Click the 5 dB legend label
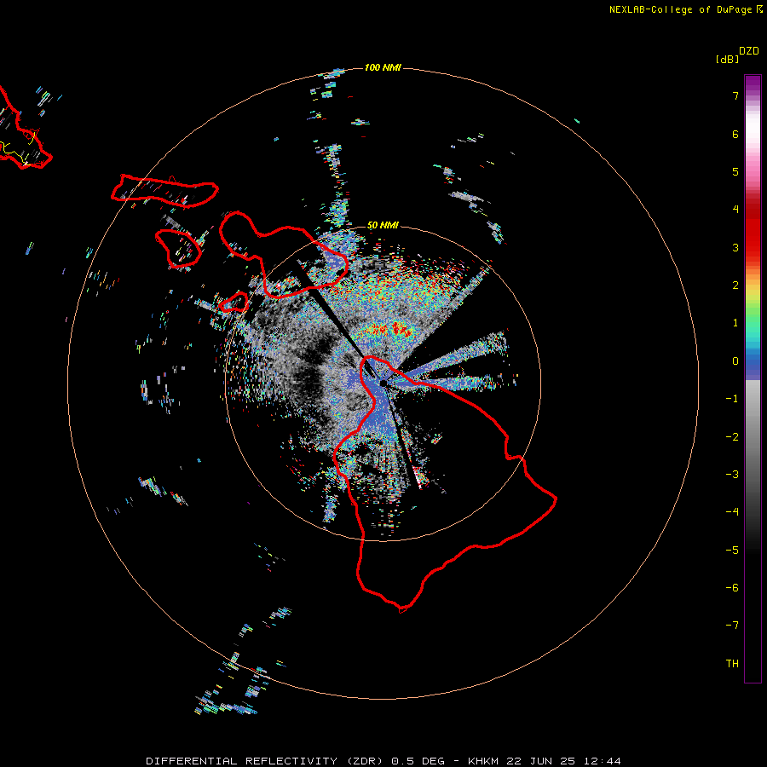The image size is (767, 767). click(x=735, y=171)
